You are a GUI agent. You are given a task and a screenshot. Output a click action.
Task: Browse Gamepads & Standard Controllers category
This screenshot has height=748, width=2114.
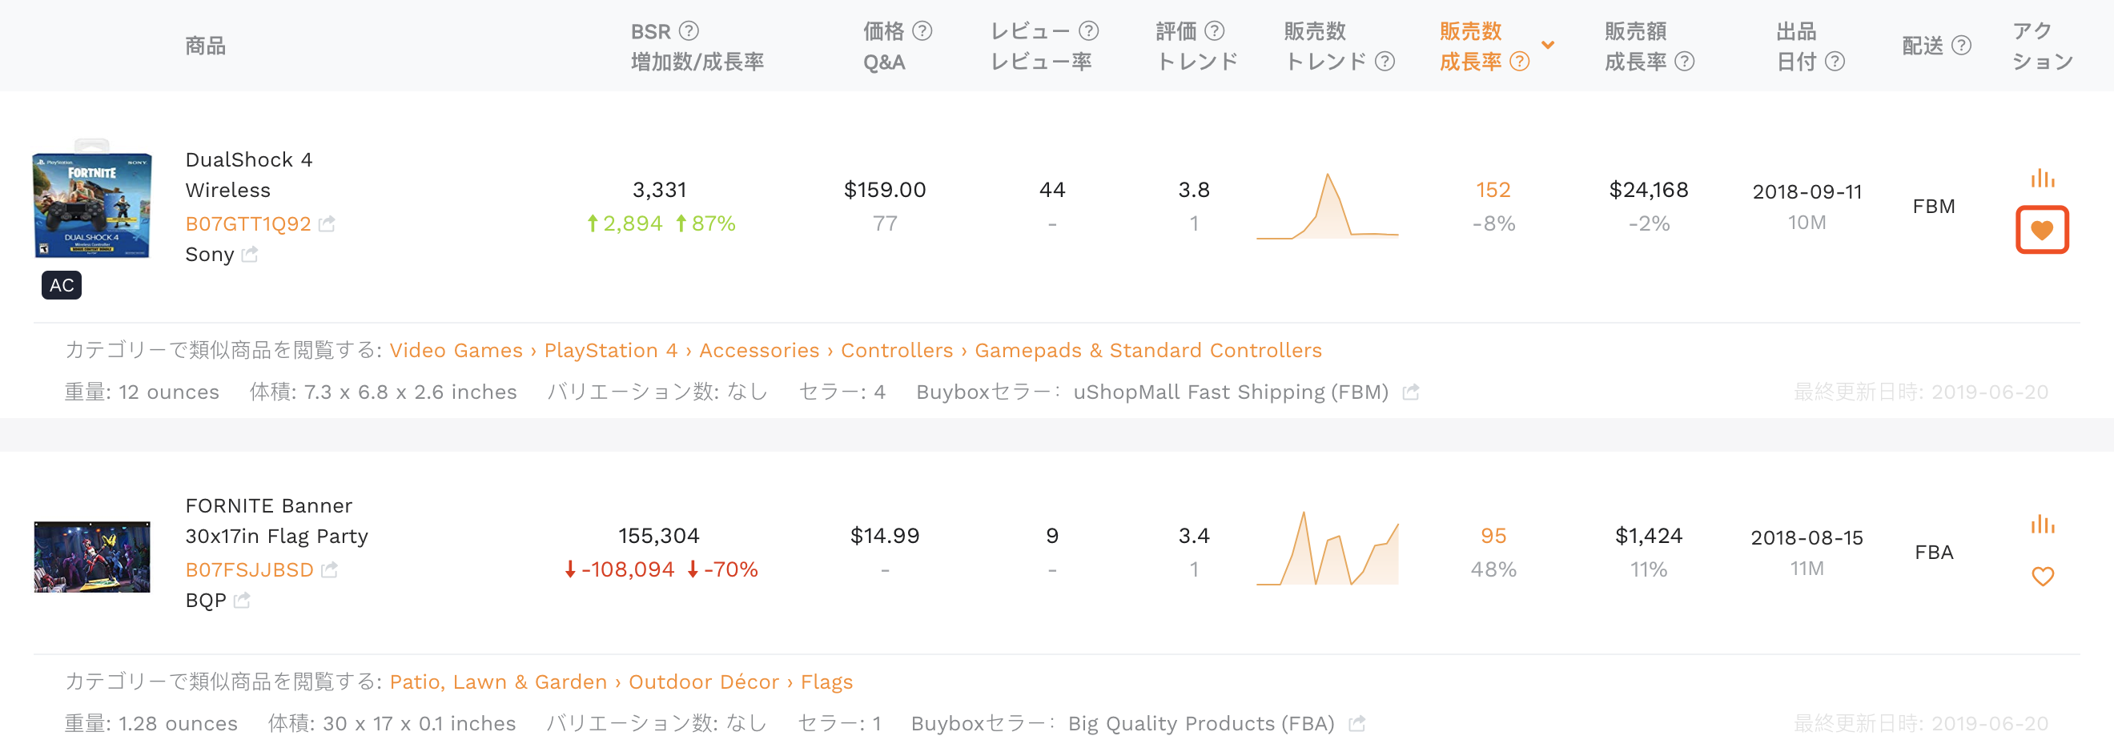(x=1148, y=351)
